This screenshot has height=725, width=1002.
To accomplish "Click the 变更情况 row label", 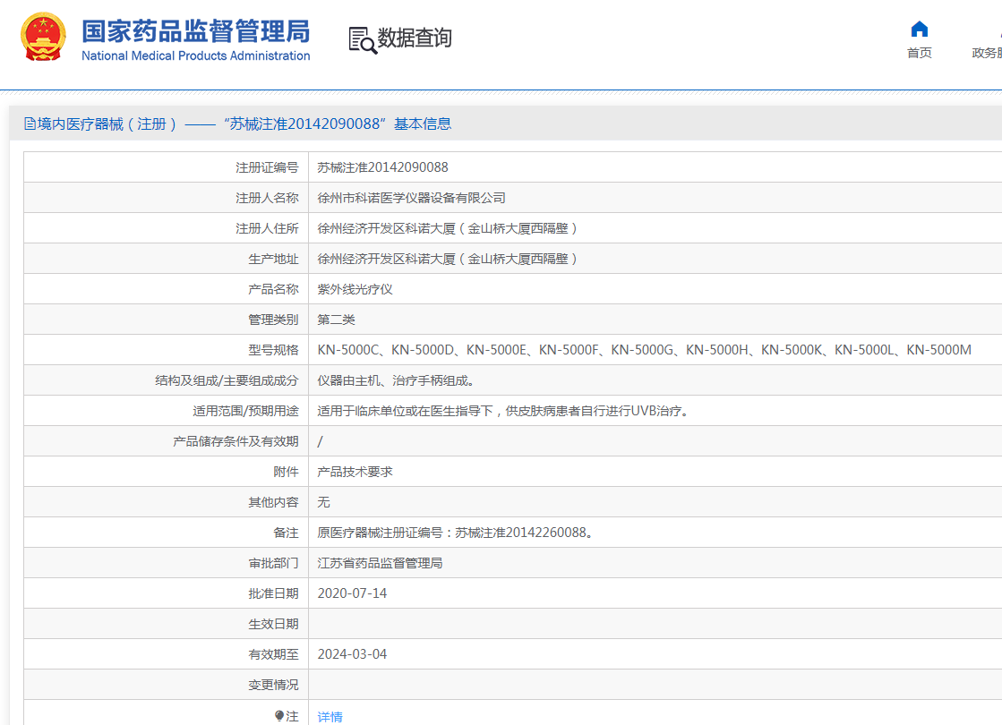I will [273, 685].
